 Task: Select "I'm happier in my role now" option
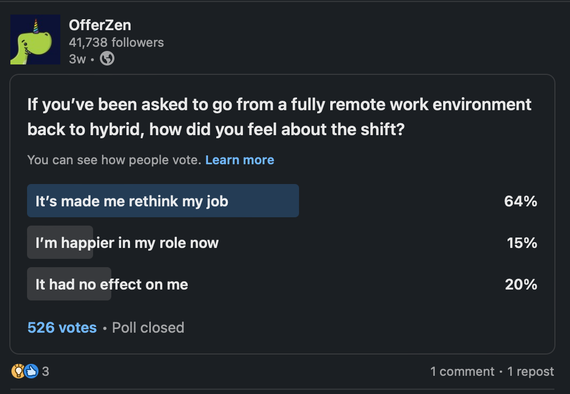(127, 243)
